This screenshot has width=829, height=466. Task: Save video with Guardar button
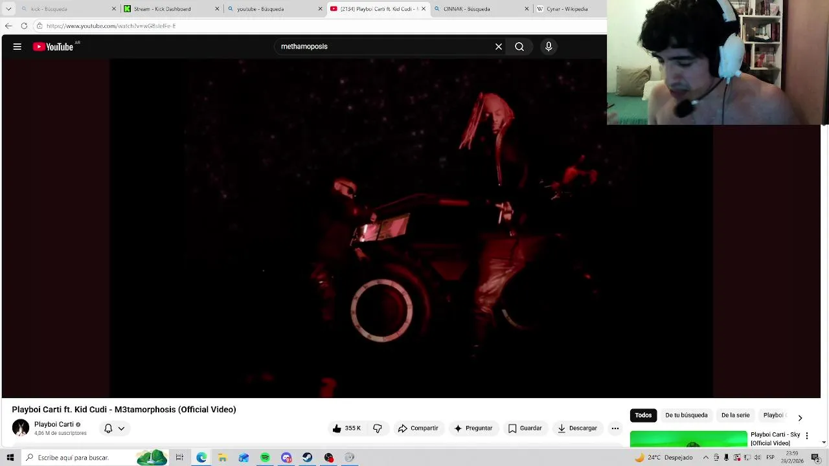pyautogui.click(x=525, y=428)
